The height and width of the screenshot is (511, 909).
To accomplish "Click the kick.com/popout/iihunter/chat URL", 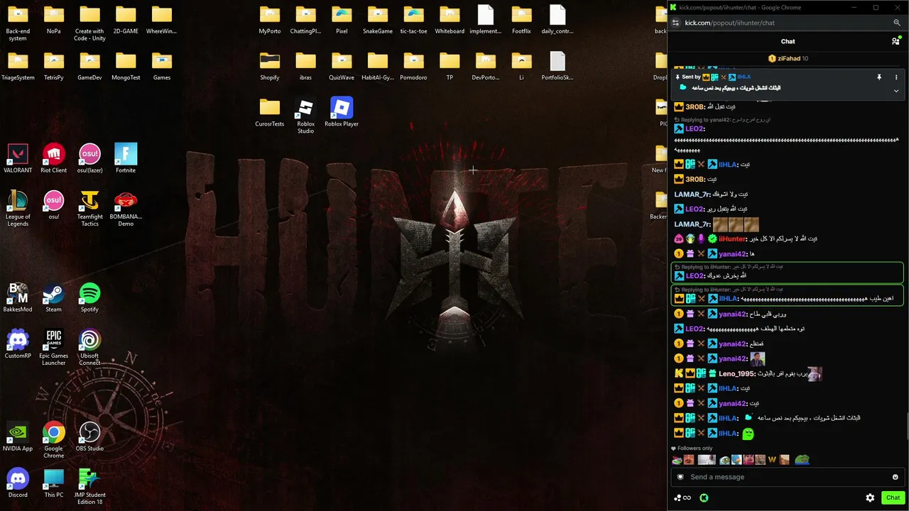I will 729,23.
